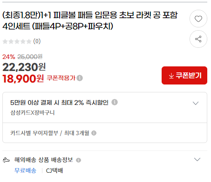Expand the 삼성카드 즉시할인 details chevron
The height and width of the screenshot is (182, 211).
[x=196, y=103]
